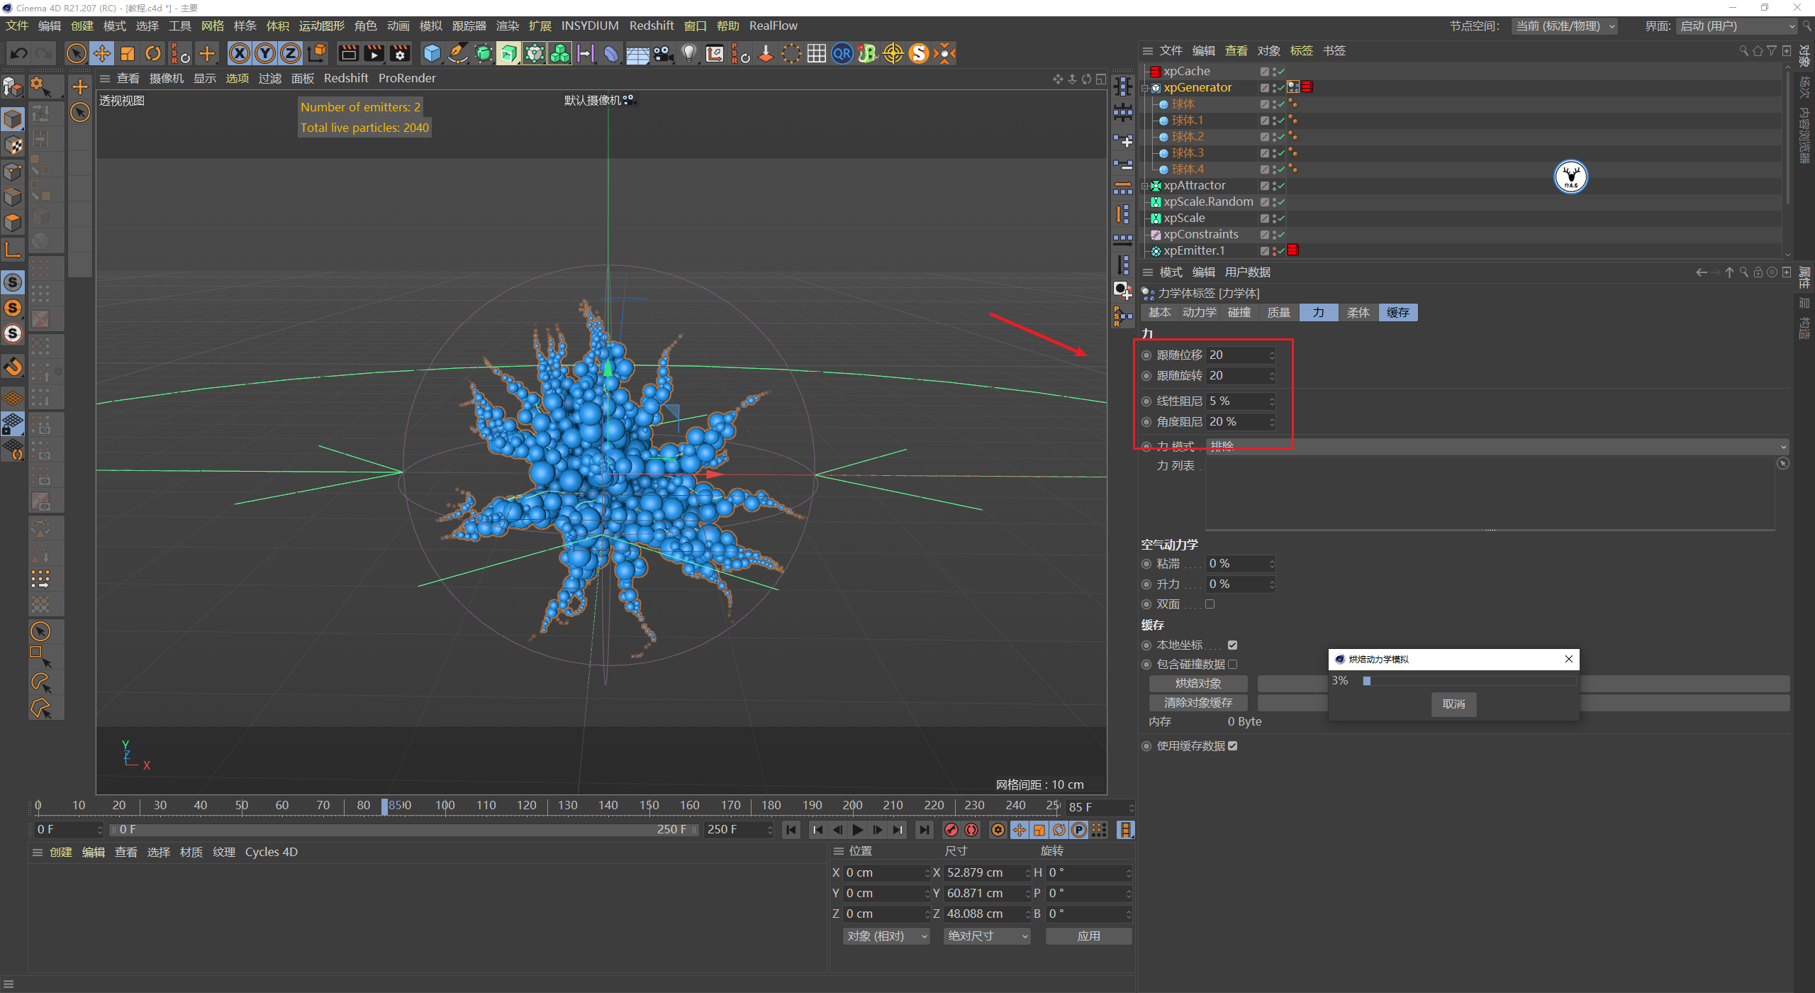Toggle the Y axis lock

[265, 53]
